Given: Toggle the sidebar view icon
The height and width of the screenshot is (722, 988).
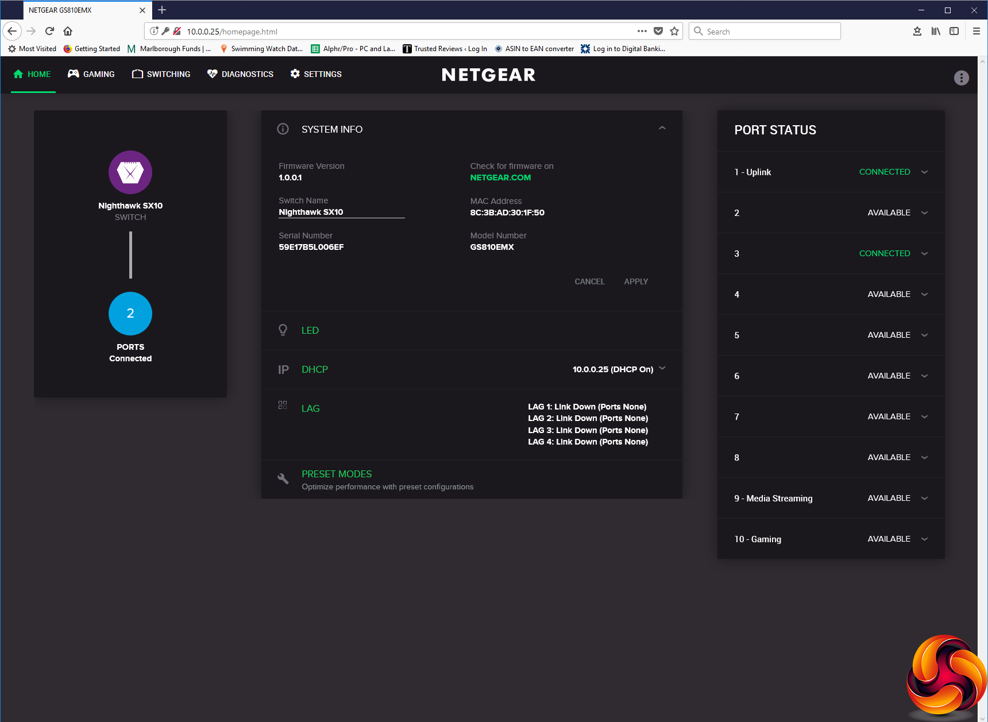Looking at the screenshot, I should 954,31.
